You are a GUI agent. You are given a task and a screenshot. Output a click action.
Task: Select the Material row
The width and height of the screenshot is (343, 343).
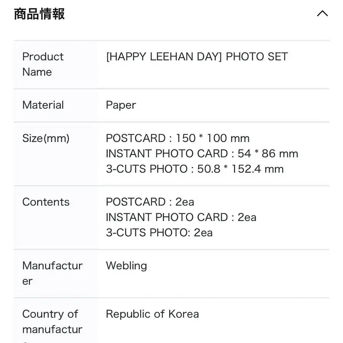click(43, 105)
